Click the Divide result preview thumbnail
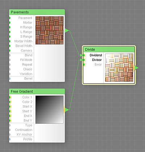Viewport: 145px width, 152px height. pyautogui.click(x=119, y=67)
